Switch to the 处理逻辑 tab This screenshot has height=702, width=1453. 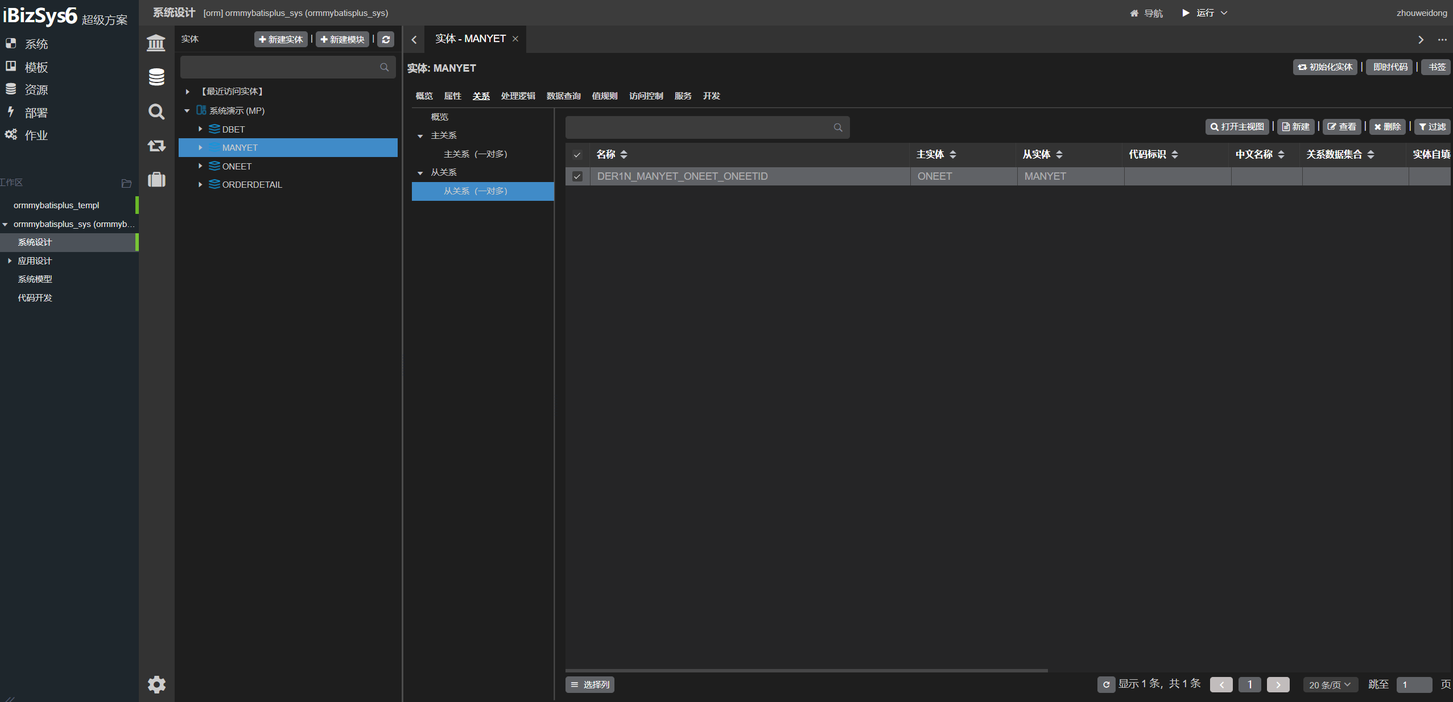click(x=518, y=96)
